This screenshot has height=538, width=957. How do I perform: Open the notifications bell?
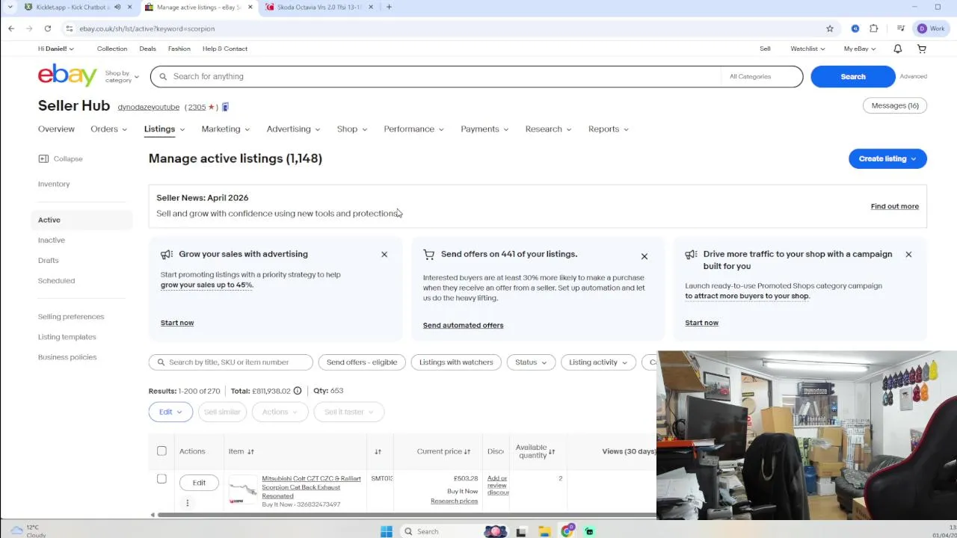[898, 49]
